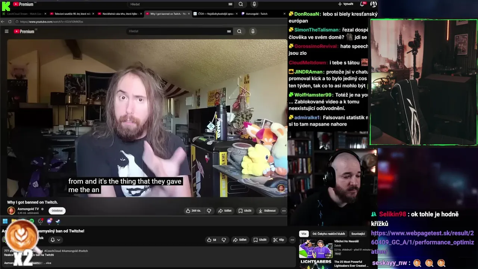Close the ČT24 browser tab
Screen dimensions: 478x269
[237, 14]
